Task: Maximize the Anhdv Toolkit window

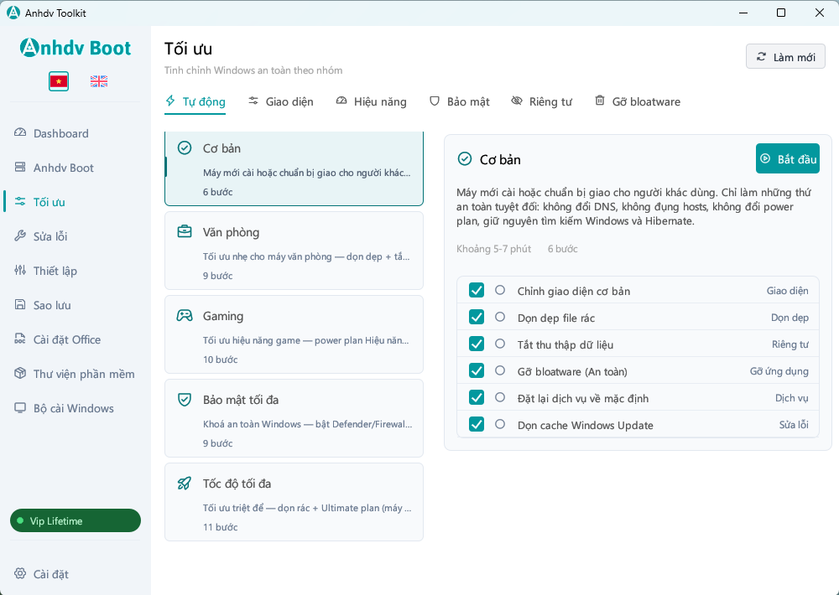Action: coord(780,13)
